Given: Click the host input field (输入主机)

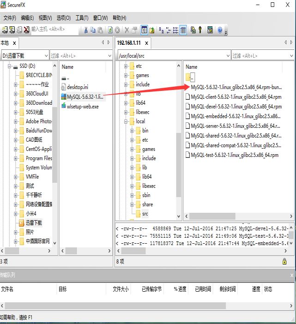Looking at the screenshot, I should [55, 29].
